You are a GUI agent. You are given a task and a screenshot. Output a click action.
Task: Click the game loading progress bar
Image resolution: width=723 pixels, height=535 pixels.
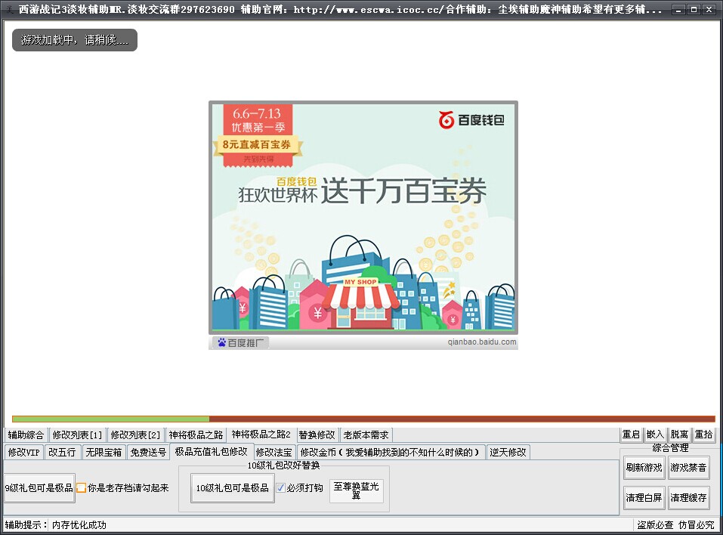363,419
